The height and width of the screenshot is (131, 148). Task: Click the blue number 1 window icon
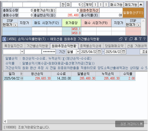4,39
